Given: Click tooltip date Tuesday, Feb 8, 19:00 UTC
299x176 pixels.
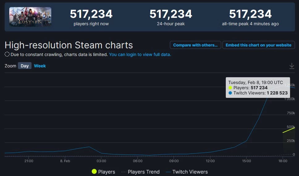Looking at the screenshot, I should [255, 82].
